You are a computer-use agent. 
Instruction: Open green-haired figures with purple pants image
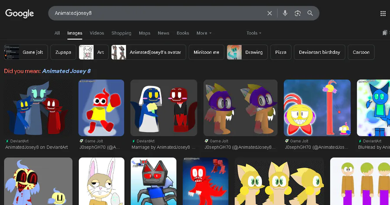pos(360,181)
